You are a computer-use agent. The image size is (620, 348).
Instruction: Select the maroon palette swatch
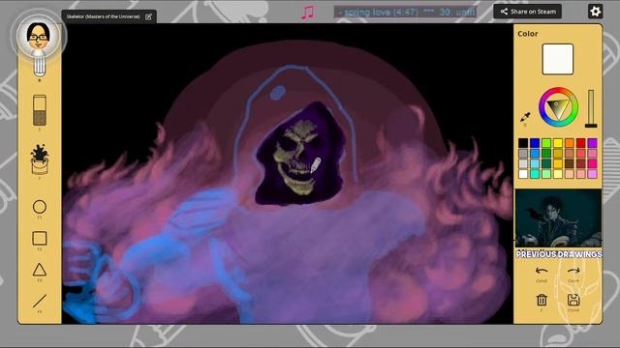coord(581,163)
